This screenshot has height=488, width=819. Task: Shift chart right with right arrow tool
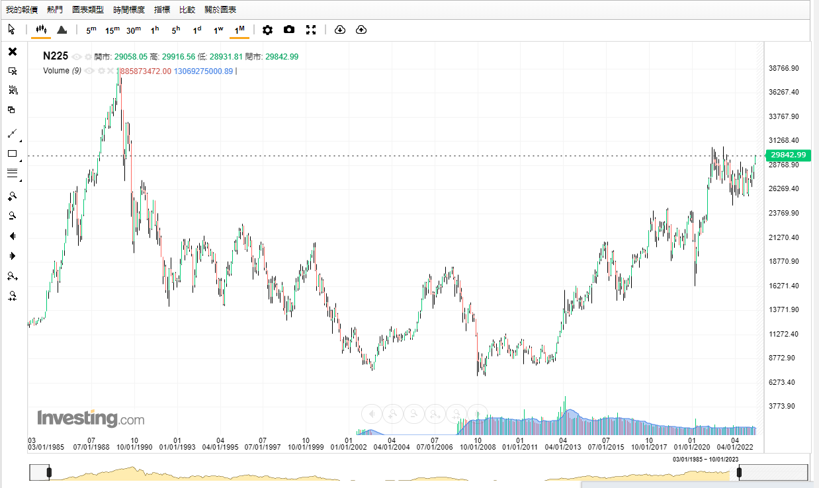click(x=12, y=256)
